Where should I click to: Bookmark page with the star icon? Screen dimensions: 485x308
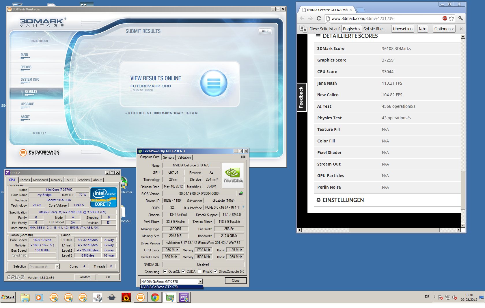452,18
